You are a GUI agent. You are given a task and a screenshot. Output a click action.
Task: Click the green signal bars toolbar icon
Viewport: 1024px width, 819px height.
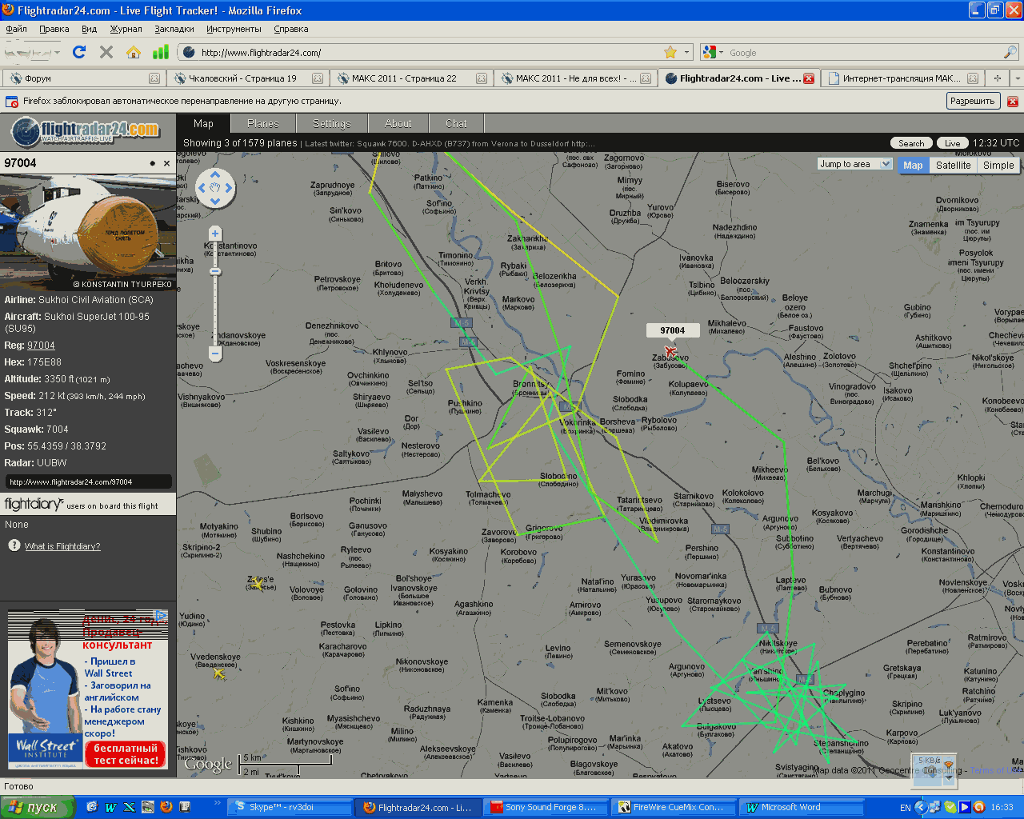(161, 52)
